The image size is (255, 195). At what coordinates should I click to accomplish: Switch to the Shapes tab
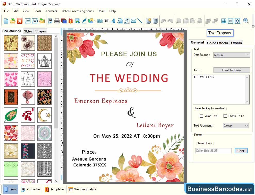pyautogui.click(x=41, y=31)
